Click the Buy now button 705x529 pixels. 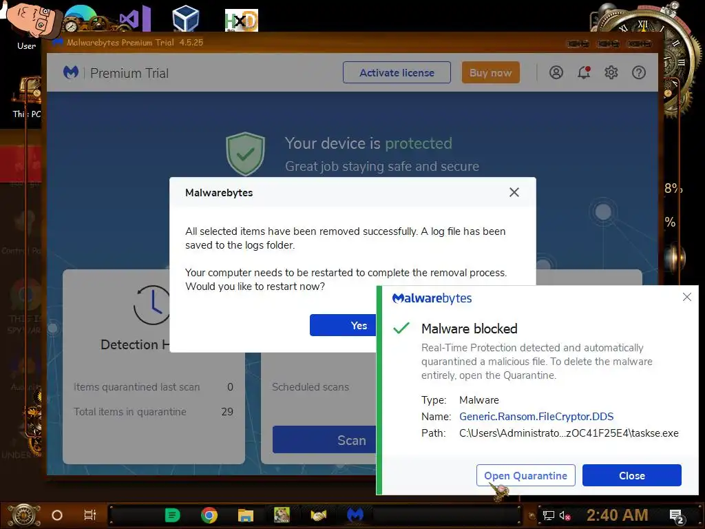tap(490, 72)
